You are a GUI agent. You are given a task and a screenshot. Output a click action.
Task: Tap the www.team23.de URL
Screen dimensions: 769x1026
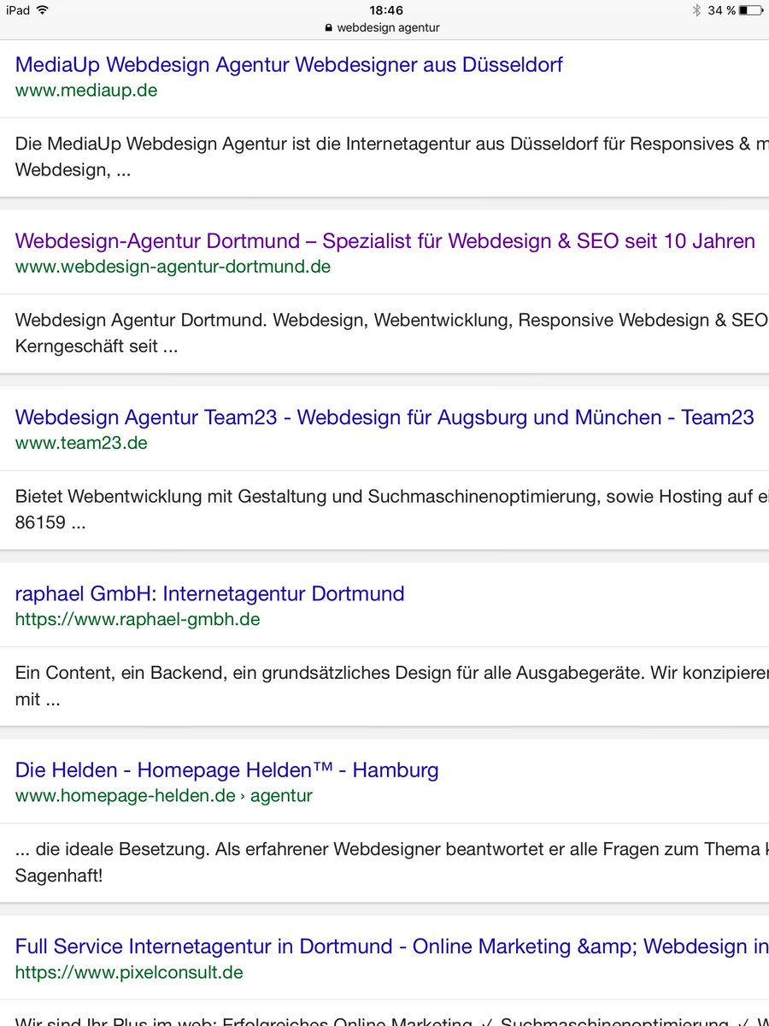(81, 443)
